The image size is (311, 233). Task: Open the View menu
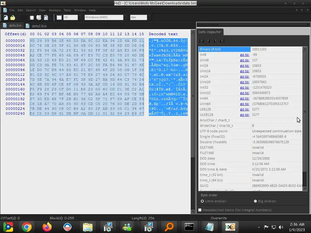tap(42, 10)
